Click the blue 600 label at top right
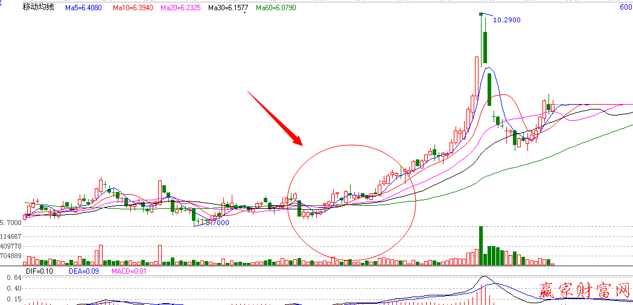The image size is (633, 305). click(626, 7)
